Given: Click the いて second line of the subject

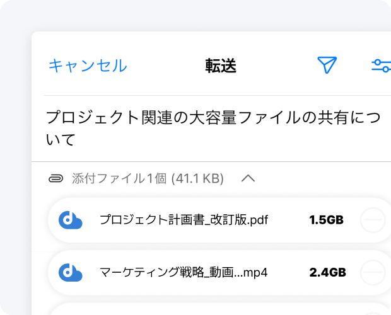Looking at the screenshot, I should (x=61, y=140).
